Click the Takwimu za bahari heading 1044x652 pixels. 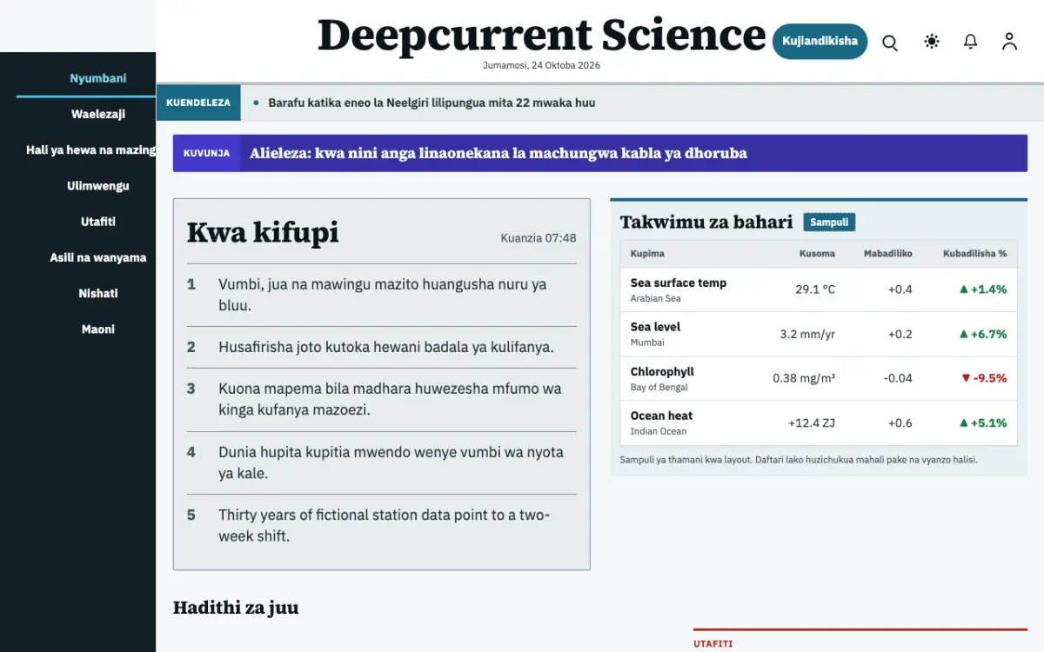706,222
